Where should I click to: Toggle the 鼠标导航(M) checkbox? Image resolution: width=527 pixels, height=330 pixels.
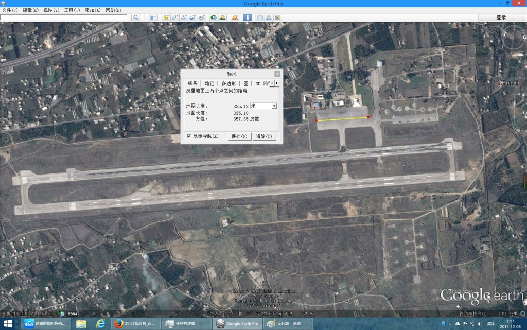[189, 136]
